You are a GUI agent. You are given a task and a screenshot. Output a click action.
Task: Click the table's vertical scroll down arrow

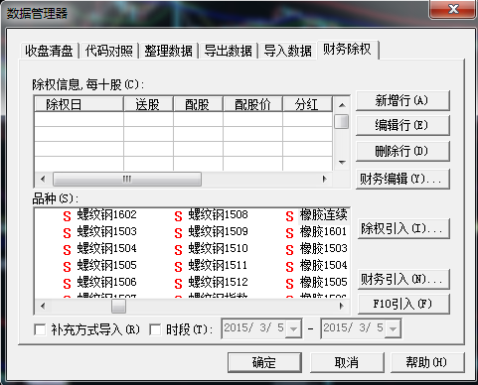pos(342,163)
